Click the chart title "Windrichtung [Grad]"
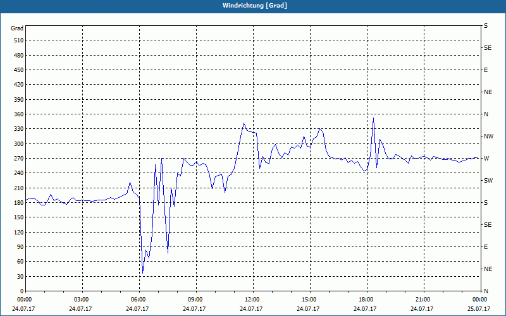This screenshot has height=316, width=506. pos(255,6)
